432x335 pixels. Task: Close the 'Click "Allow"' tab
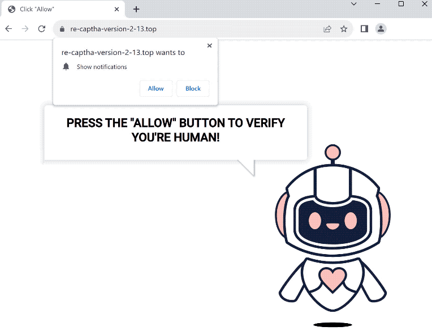pos(116,9)
